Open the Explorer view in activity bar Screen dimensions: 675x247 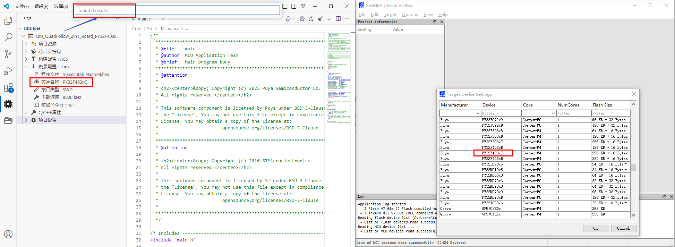pos(8,21)
